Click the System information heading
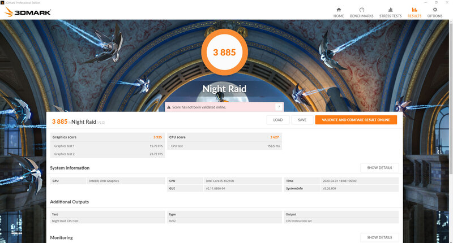453x243 pixels. pos(70,168)
